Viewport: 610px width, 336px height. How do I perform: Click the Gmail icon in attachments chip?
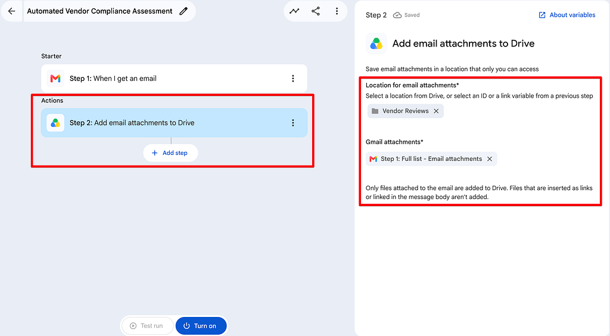tap(373, 158)
